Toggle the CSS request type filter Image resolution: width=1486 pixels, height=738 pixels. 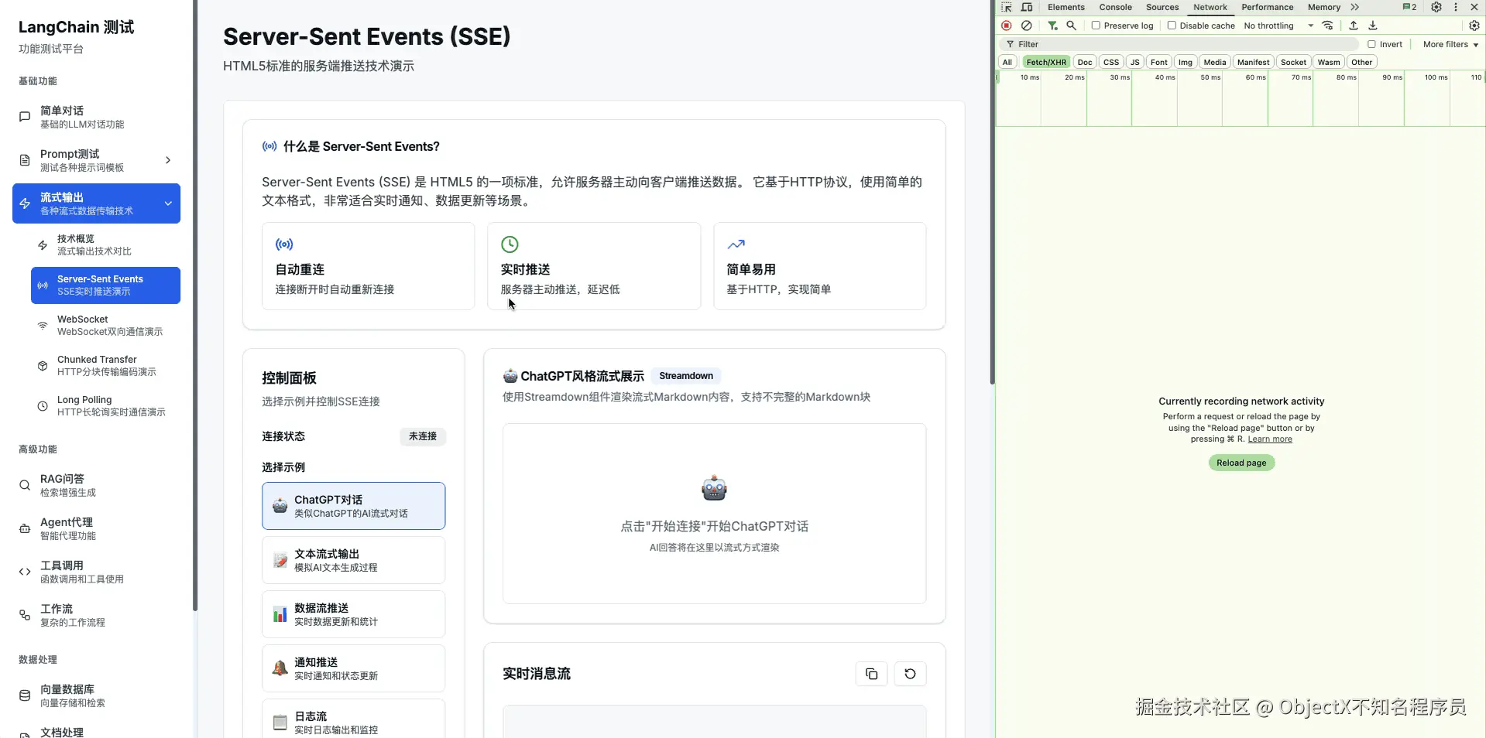[x=1111, y=62]
